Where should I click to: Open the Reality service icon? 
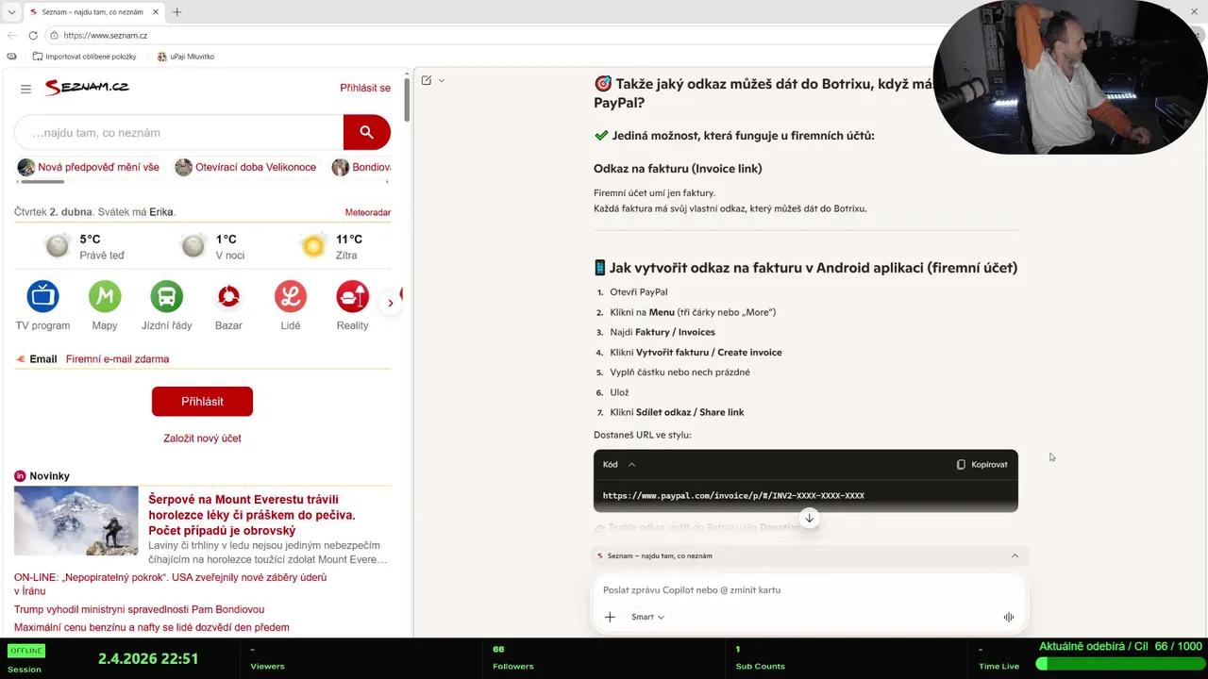pos(353,296)
